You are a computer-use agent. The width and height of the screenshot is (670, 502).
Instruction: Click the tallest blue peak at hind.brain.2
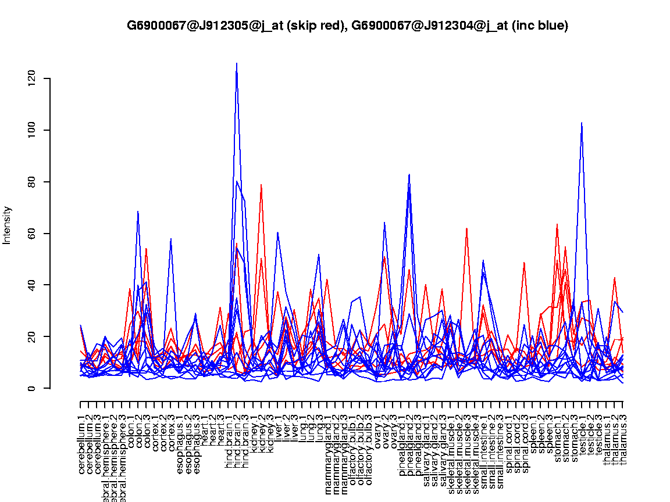pyautogui.click(x=236, y=63)
